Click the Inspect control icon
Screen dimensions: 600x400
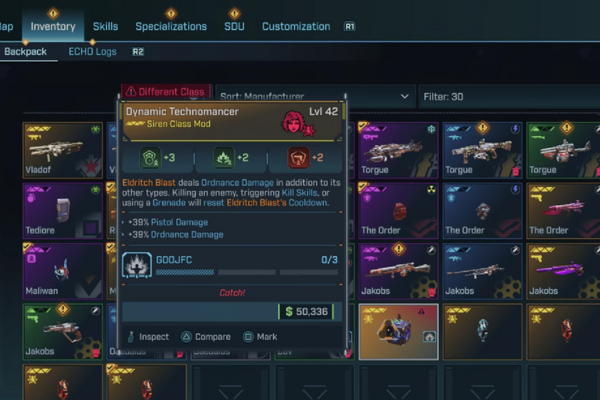pos(131,337)
